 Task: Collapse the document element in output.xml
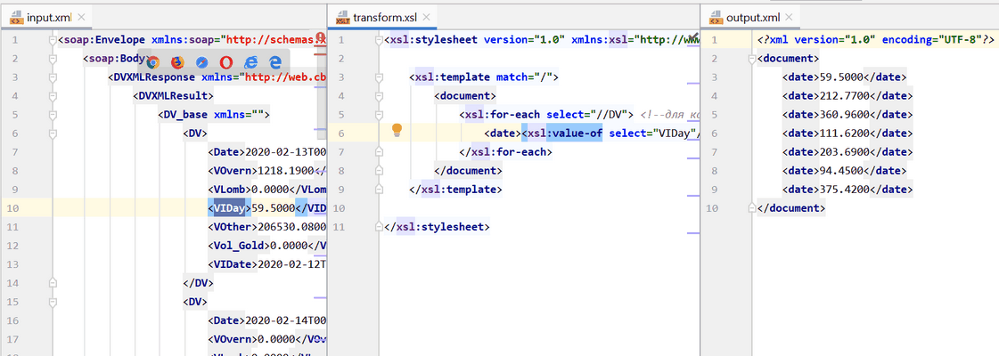[750, 58]
